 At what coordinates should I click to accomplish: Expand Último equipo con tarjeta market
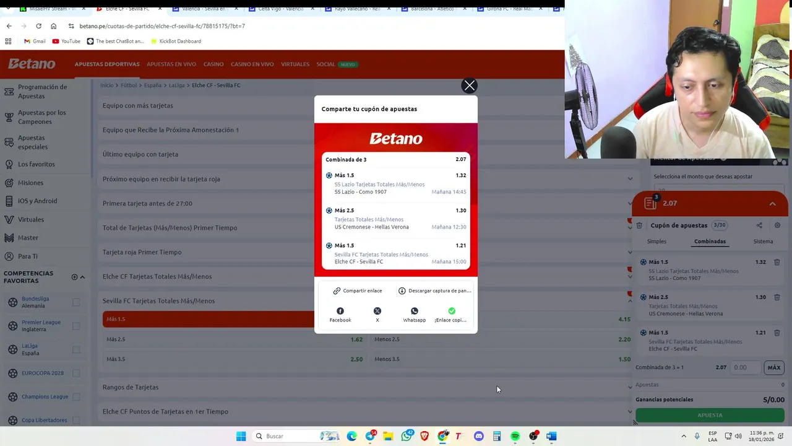(x=368, y=154)
